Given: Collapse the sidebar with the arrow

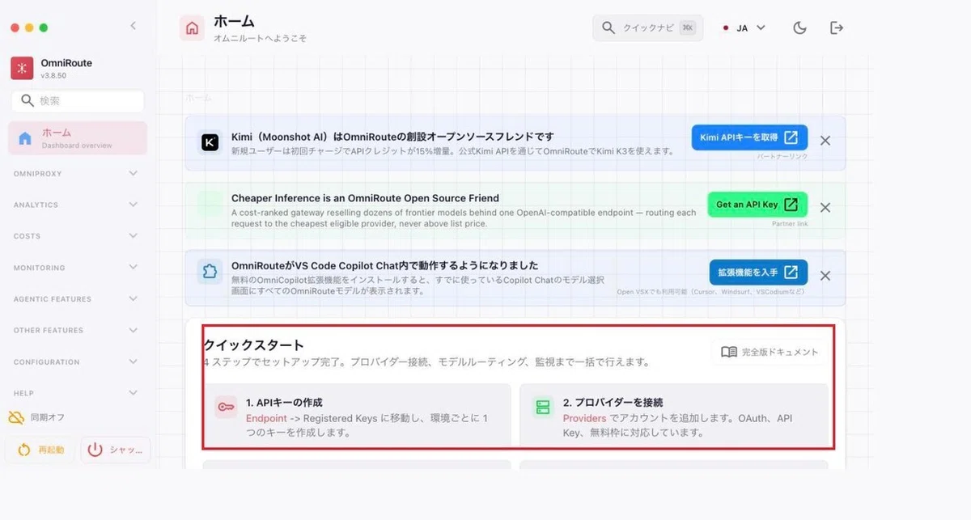Looking at the screenshot, I should pyautogui.click(x=134, y=26).
